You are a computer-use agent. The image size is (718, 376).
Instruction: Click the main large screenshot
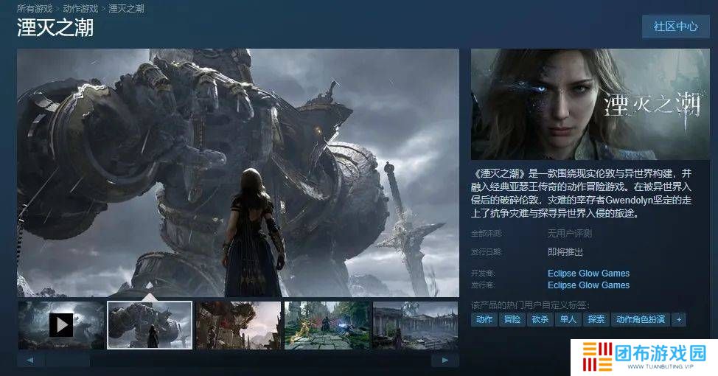click(238, 173)
